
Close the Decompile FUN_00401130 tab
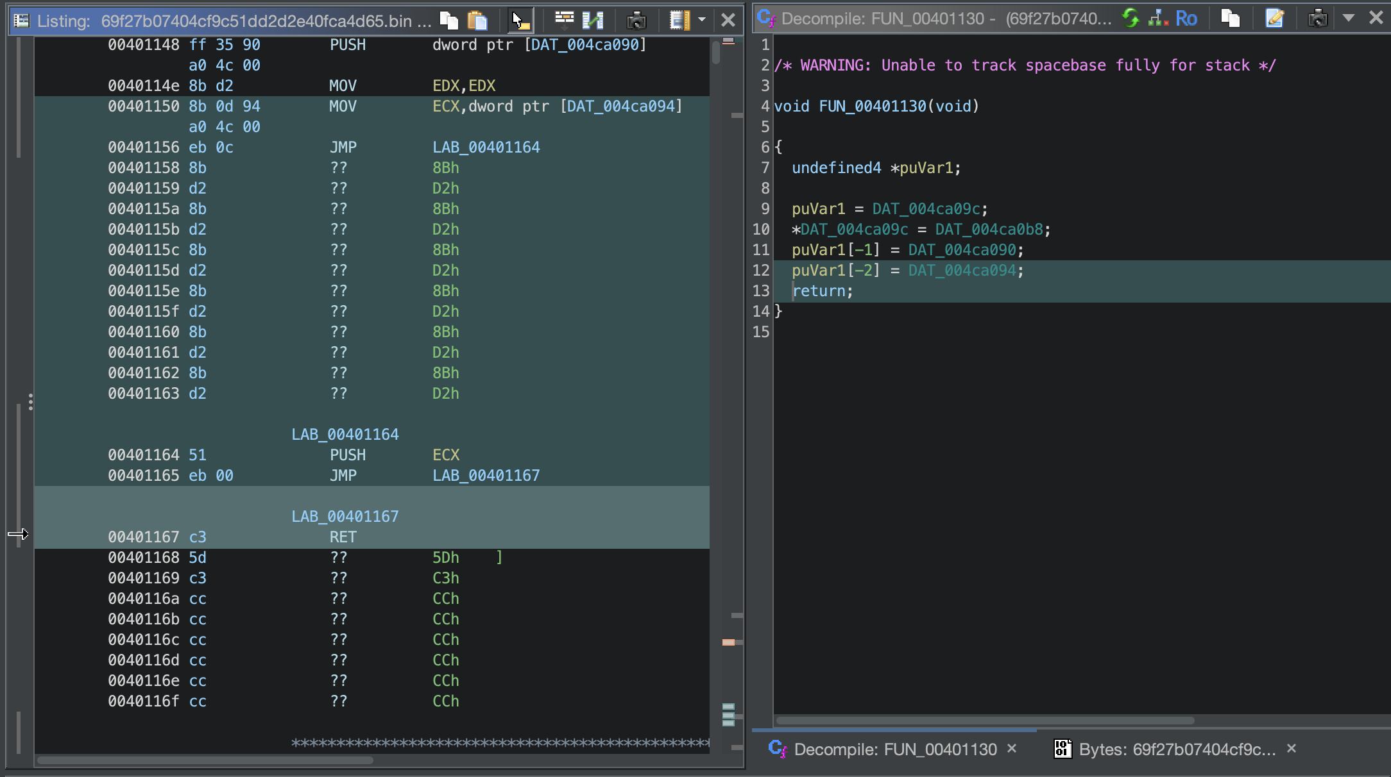1012,748
